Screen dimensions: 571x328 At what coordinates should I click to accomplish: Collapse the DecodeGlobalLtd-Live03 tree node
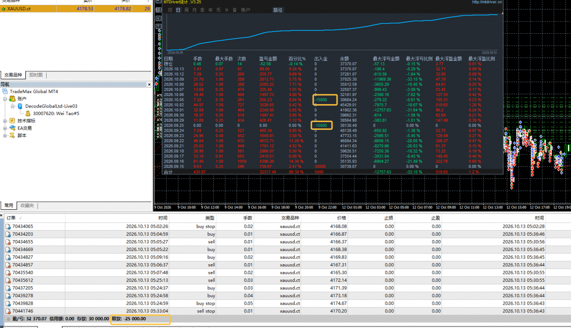(x=13, y=106)
